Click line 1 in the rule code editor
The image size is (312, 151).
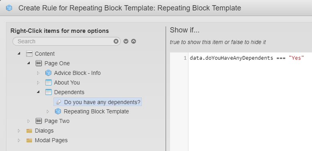point(247,58)
